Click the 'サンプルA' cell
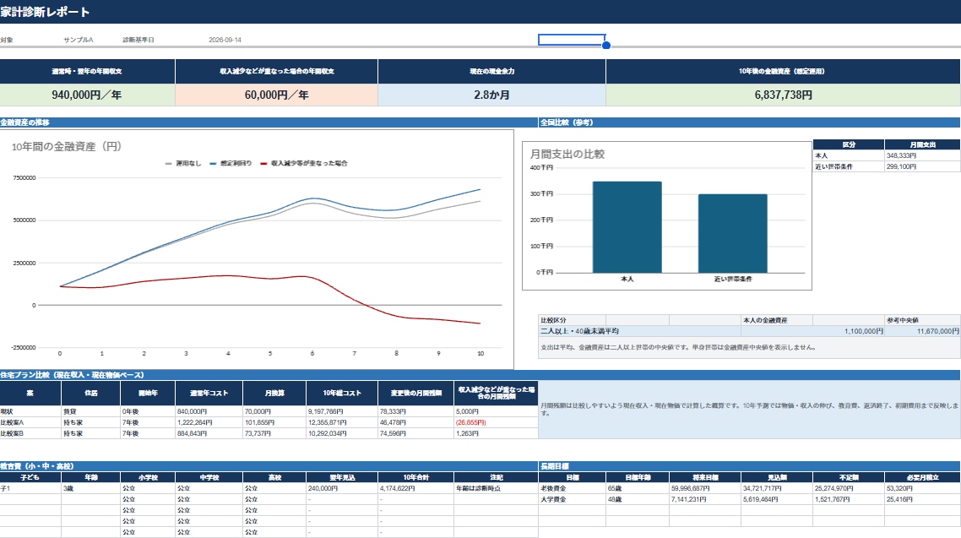This screenshot has width=961, height=538. coord(79,40)
